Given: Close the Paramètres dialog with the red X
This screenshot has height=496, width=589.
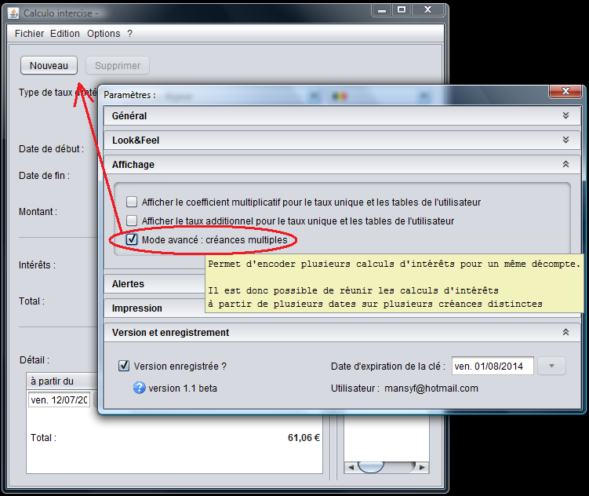Looking at the screenshot, I should coord(565,93).
